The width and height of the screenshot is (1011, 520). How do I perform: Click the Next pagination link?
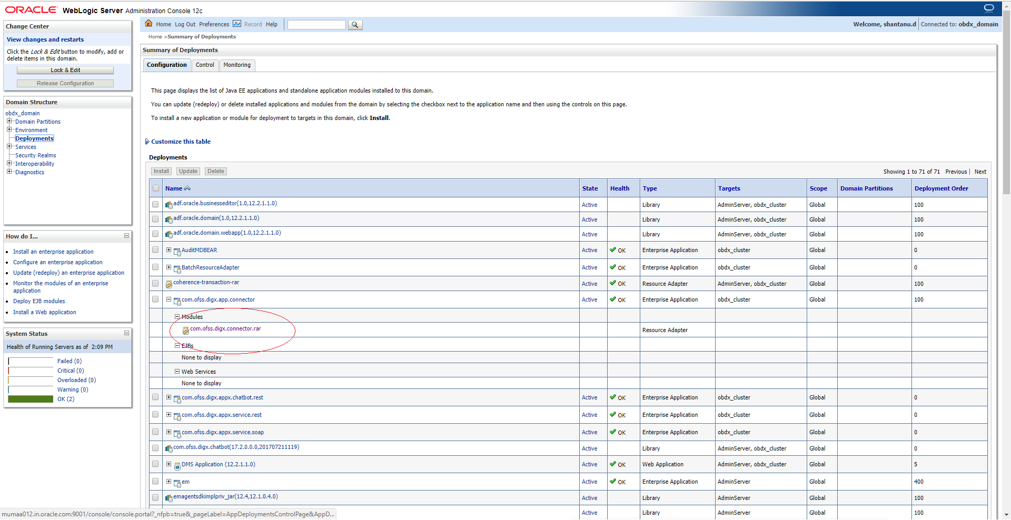point(980,172)
